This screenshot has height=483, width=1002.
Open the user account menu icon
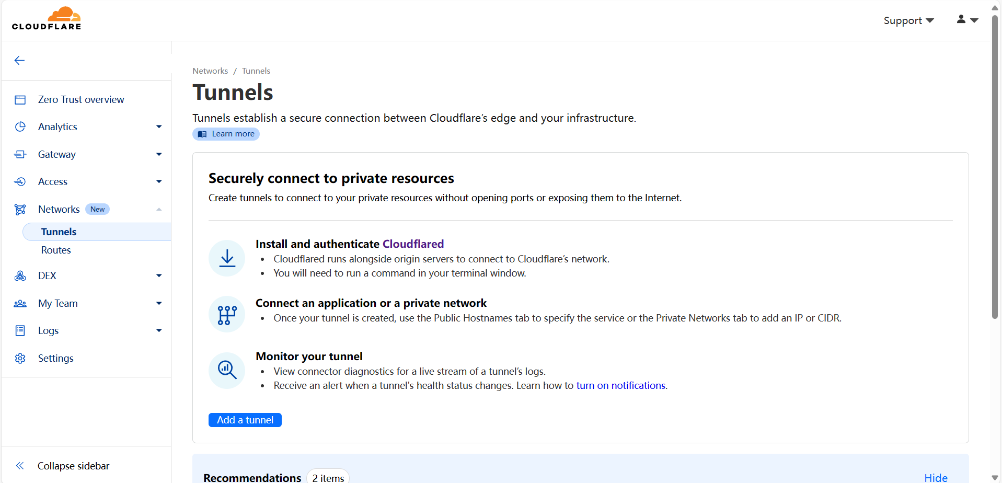(966, 20)
